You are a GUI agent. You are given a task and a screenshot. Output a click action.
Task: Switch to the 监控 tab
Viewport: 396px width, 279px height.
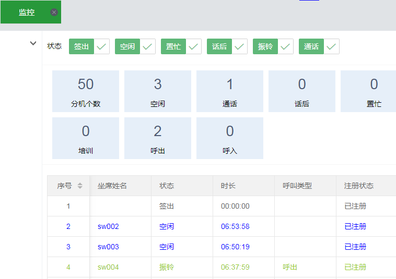27,12
